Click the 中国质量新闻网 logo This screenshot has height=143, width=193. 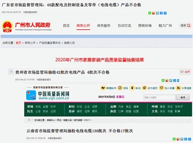[x=48, y=95]
